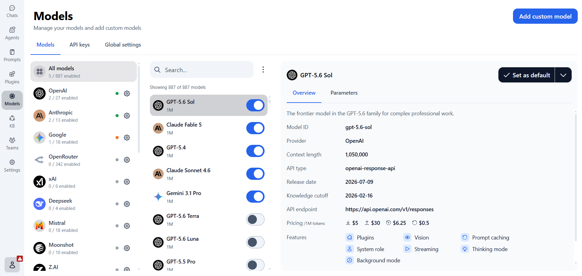This screenshot has width=582, height=276.
Task: Click the Vision feature eye icon
Action: (407, 237)
